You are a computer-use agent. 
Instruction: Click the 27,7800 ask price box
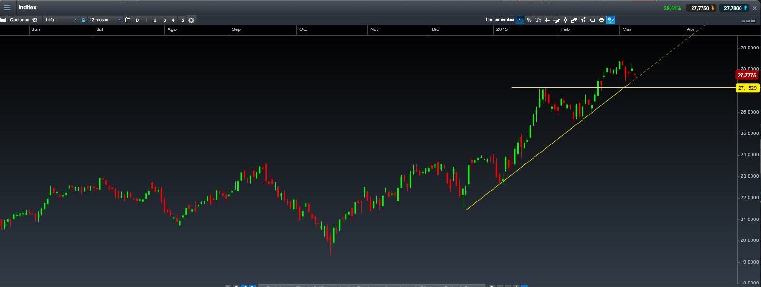[733, 8]
